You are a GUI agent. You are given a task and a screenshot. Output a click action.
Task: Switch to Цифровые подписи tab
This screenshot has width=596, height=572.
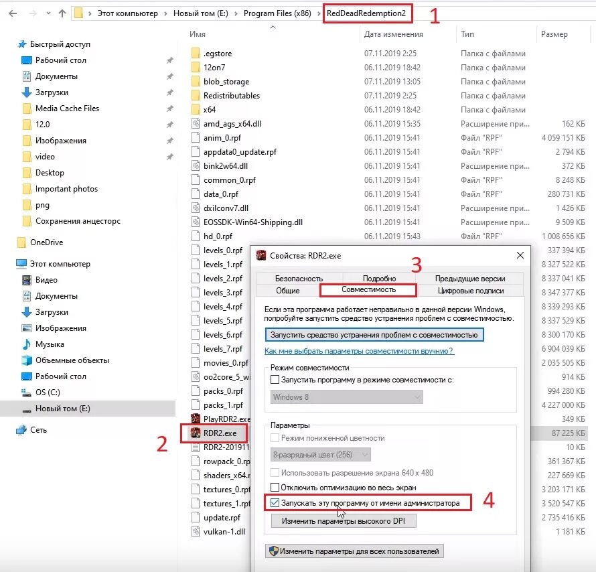(471, 291)
